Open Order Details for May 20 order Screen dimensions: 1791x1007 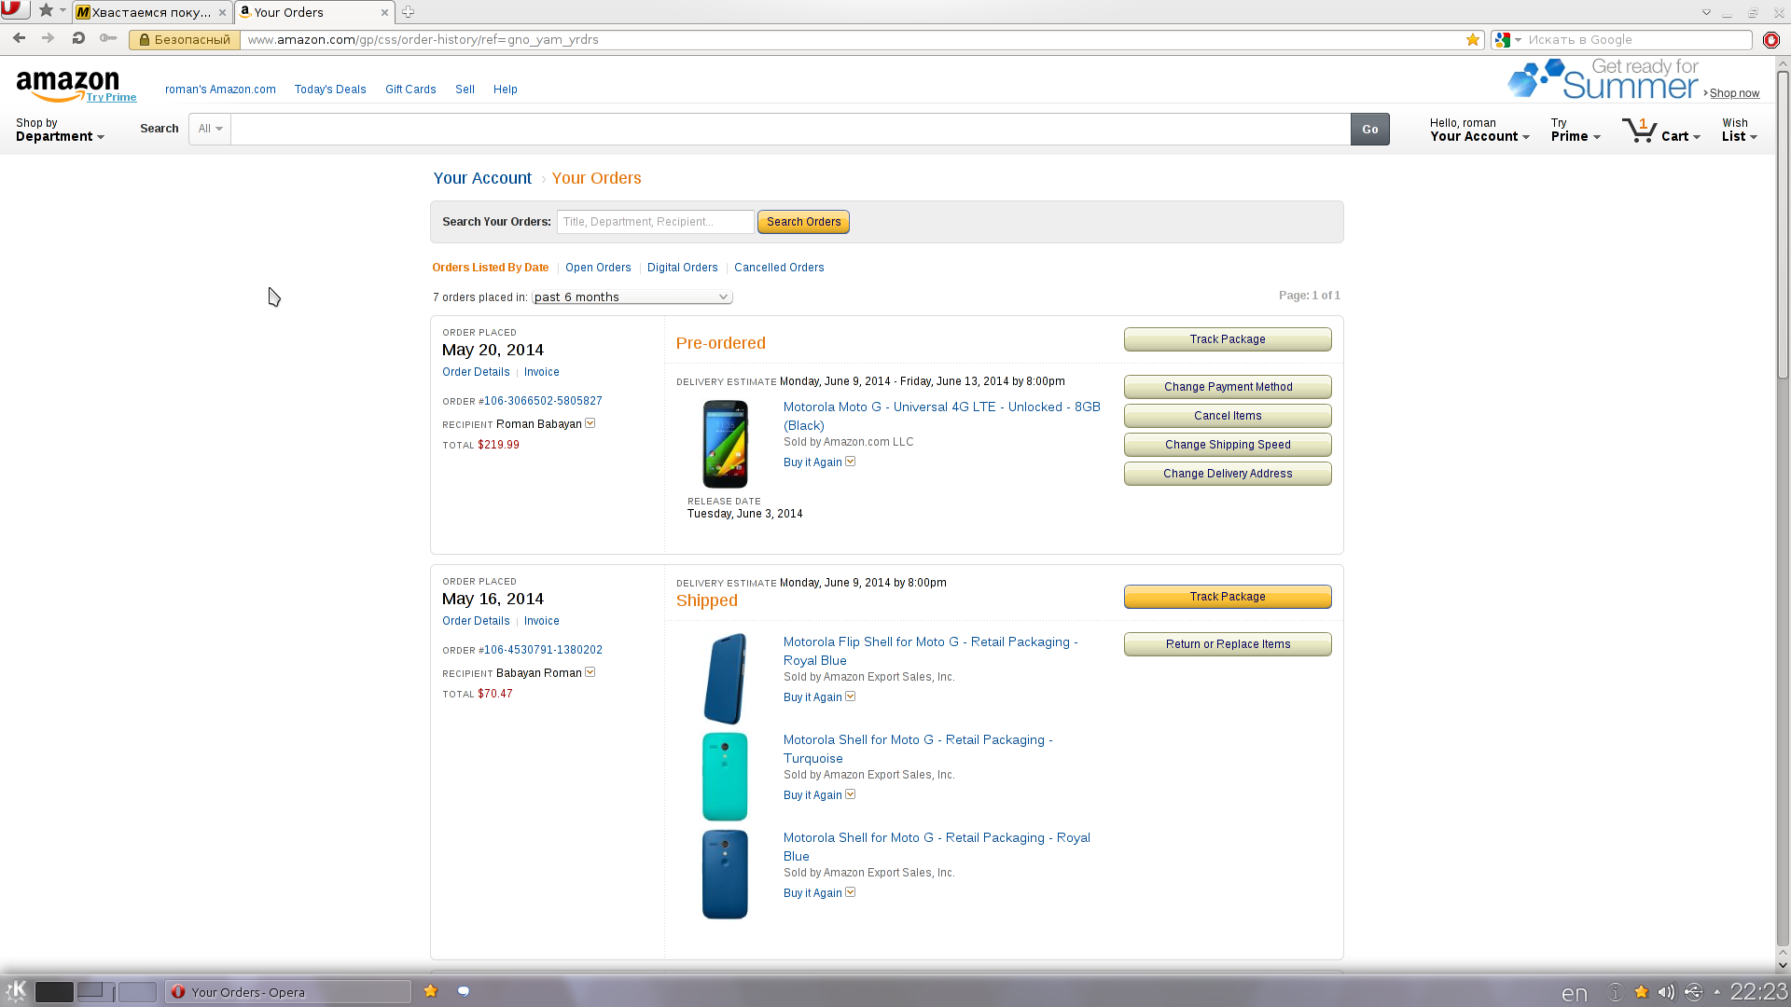[x=476, y=372]
